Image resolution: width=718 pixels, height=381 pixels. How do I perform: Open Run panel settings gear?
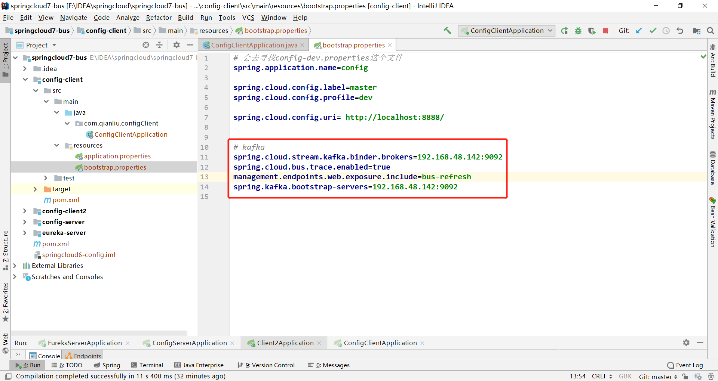(x=686, y=343)
